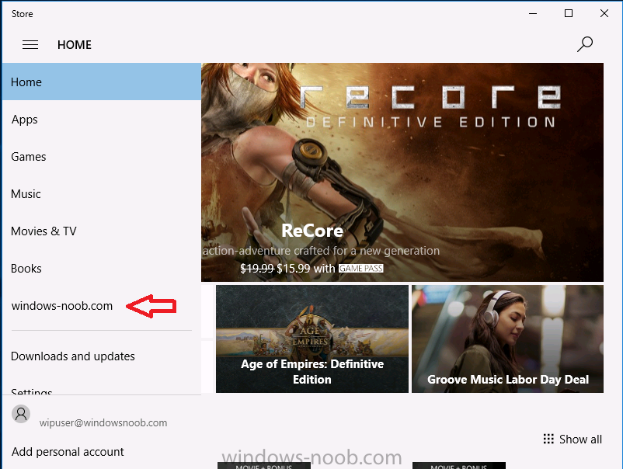Open Downloads and updates
Viewport: 623px width, 469px height.
[x=101, y=356]
